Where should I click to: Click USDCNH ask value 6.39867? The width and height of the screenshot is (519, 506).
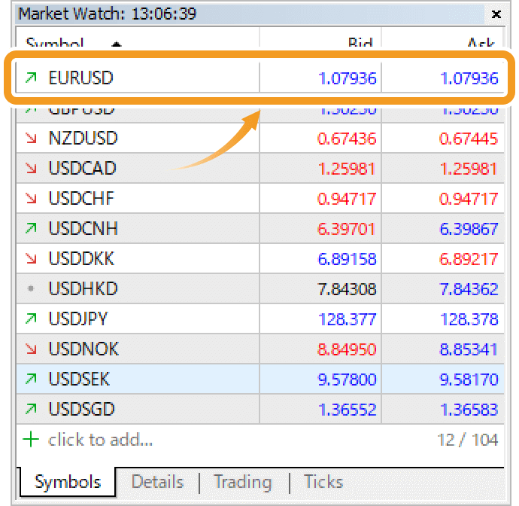point(469,229)
